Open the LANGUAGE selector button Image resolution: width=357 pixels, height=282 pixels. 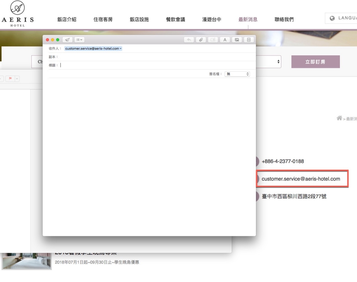tap(341, 18)
